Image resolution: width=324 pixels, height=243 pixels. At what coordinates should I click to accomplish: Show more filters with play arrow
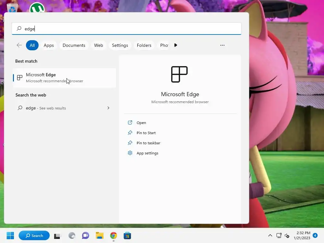click(x=176, y=45)
